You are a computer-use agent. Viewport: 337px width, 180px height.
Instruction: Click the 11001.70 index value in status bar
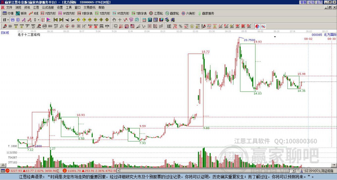pyautogui.click(x=74, y=171)
